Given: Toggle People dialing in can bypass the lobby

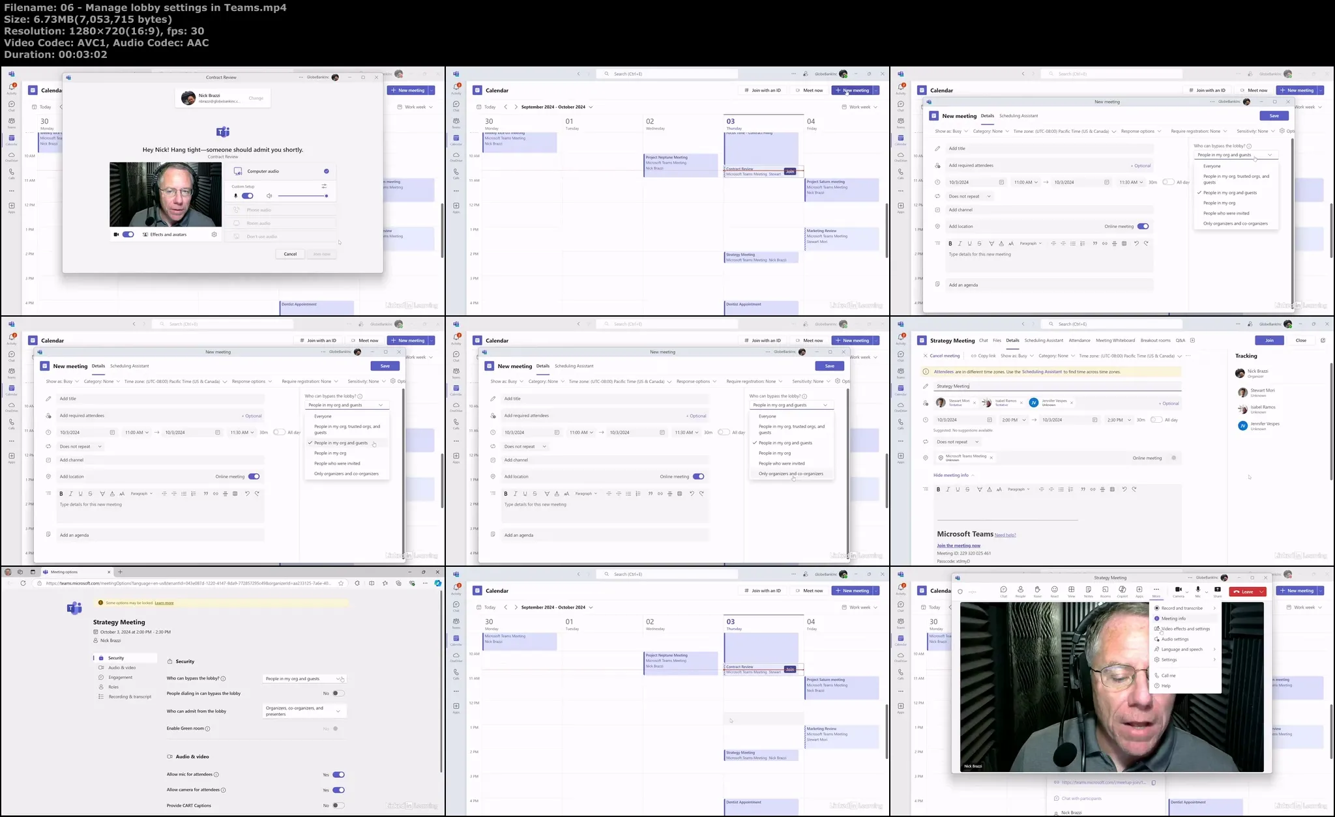Looking at the screenshot, I should click(x=338, y=693).
